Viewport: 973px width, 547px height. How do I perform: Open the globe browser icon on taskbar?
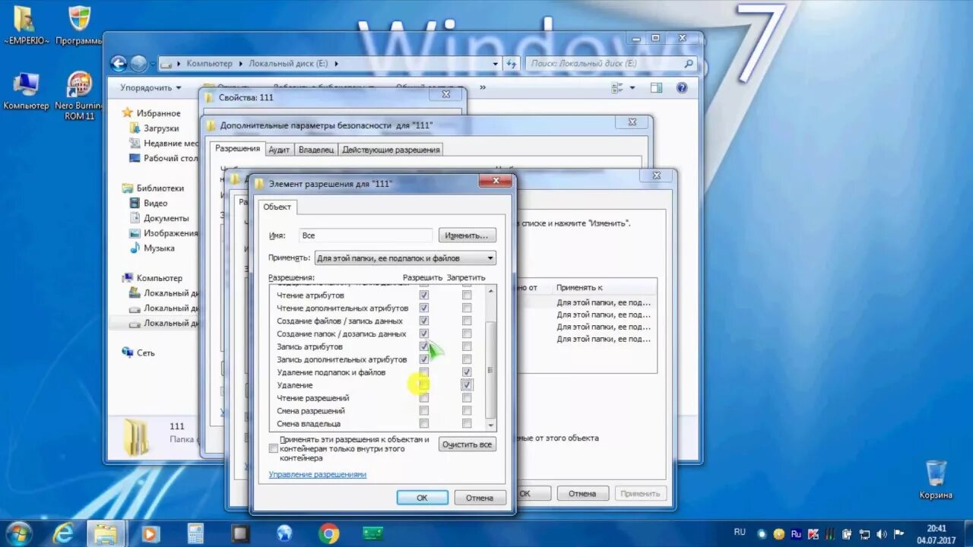284,534
